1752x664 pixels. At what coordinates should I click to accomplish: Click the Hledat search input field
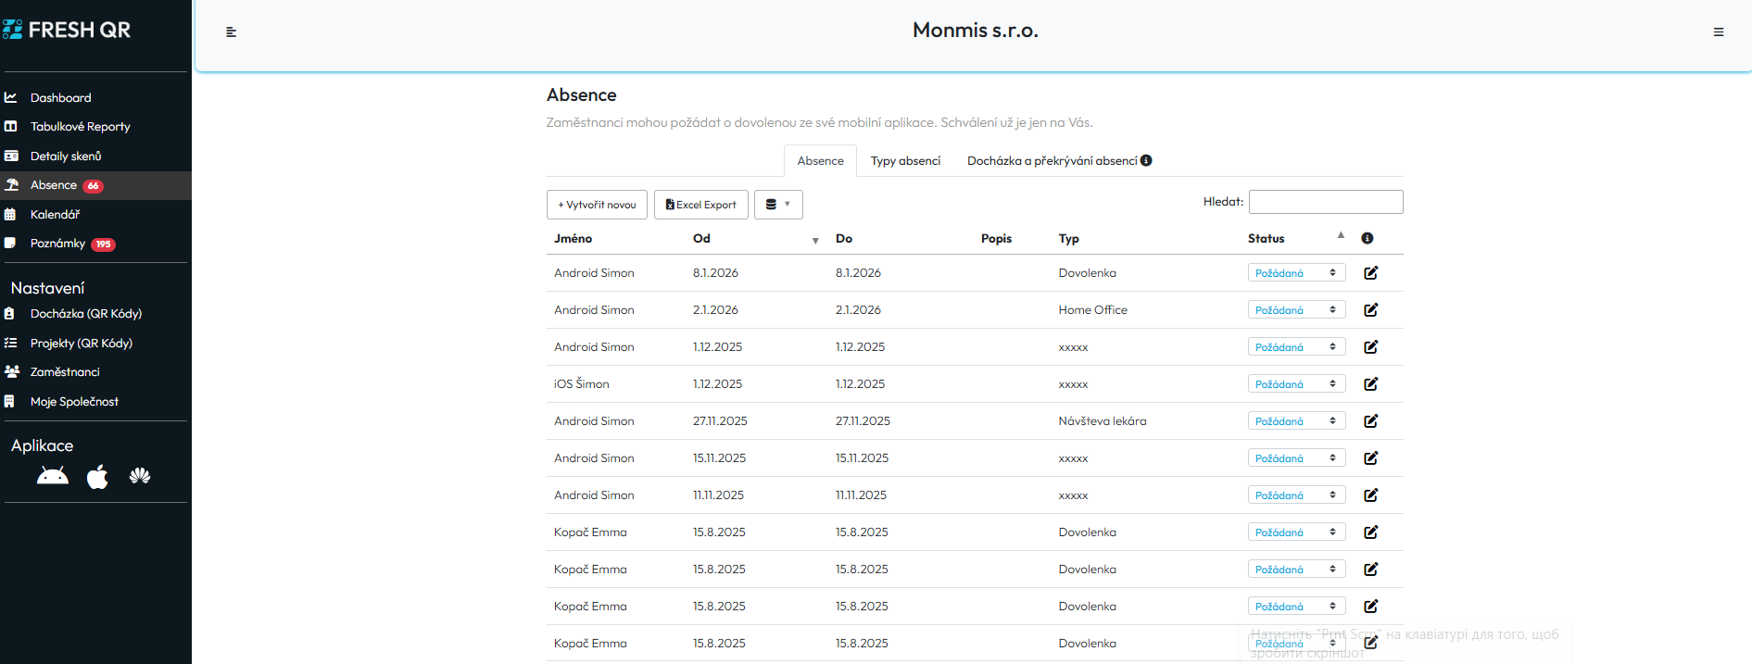(x=1325, y=202)
